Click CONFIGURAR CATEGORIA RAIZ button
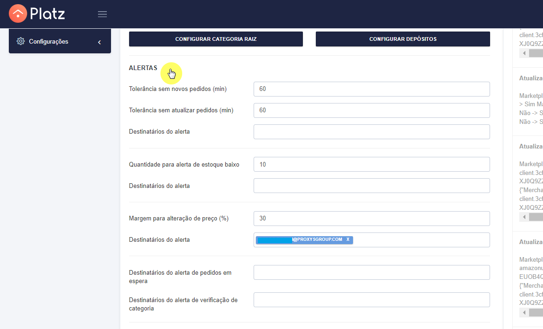 [216, 39]
